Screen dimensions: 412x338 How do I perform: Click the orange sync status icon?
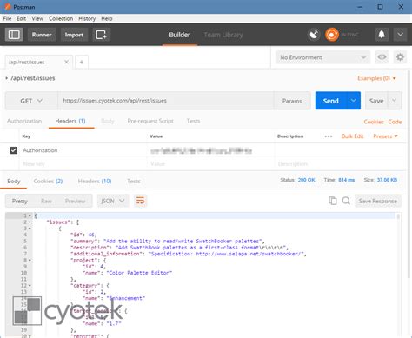click(332, 35)
